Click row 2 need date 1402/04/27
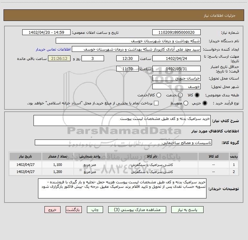 point(25,172)
